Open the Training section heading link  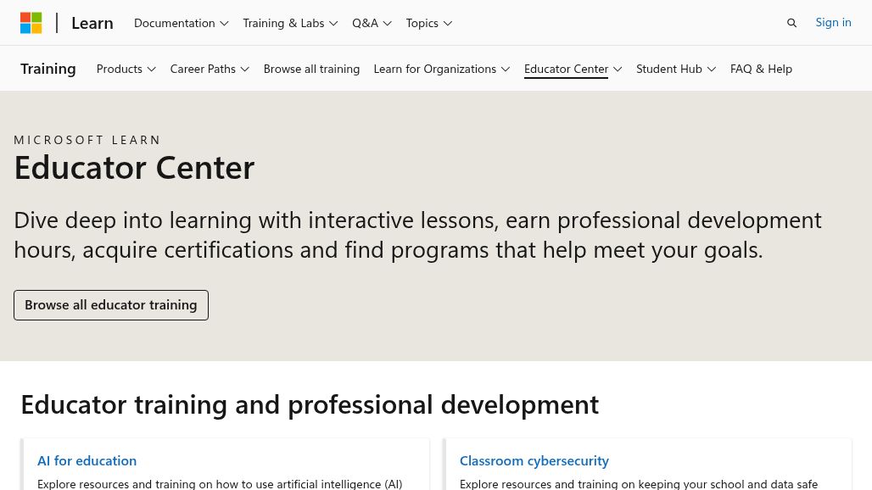point(48,69)
